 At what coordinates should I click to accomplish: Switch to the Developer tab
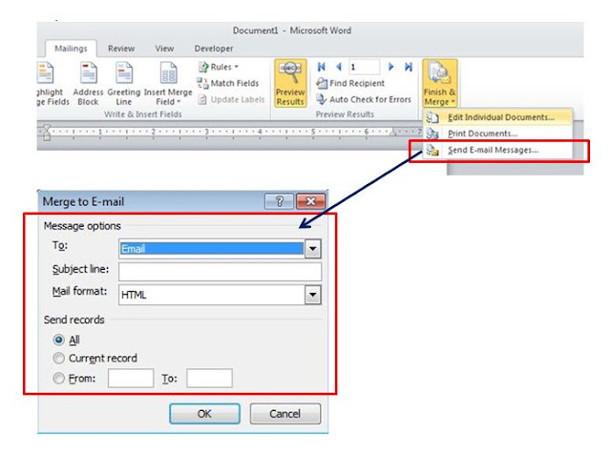214,49
